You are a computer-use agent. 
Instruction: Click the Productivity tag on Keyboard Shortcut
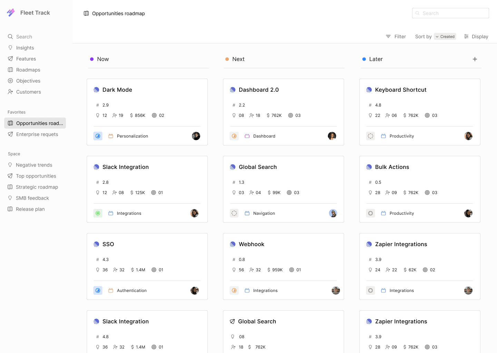[398, 136]
